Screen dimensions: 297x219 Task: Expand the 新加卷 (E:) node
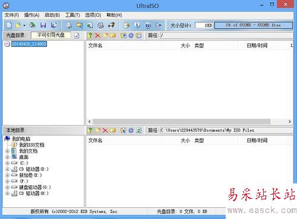tap(7, 175)
